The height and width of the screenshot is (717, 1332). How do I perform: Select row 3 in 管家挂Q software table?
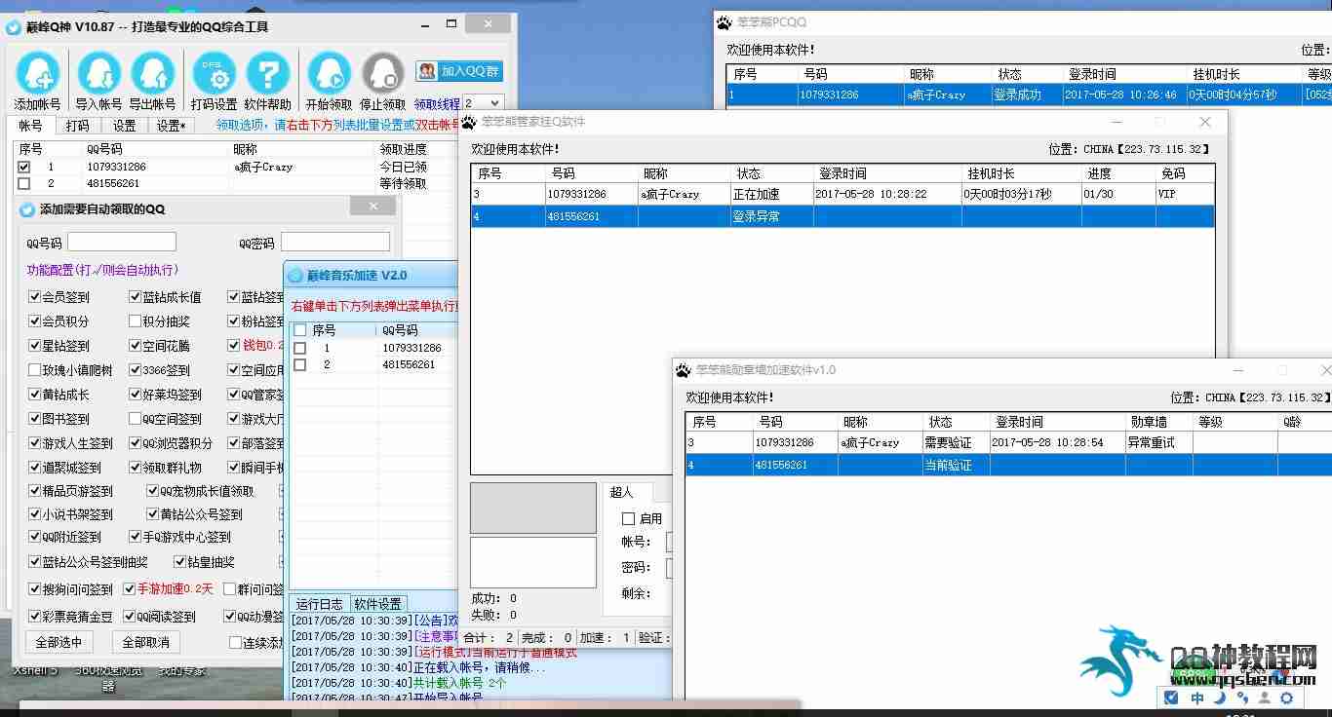tap(842, 194)
